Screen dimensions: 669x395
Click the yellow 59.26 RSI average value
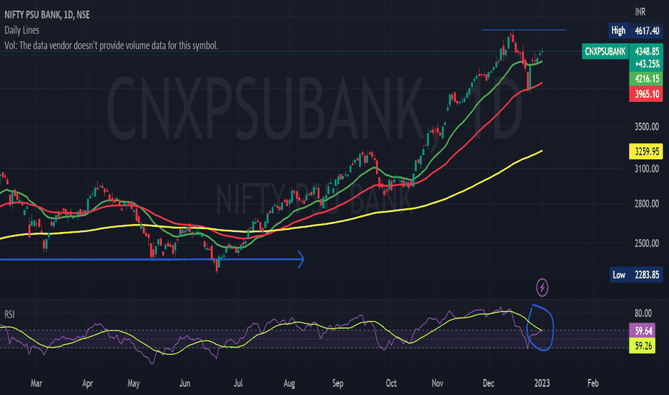click(643, 345)
